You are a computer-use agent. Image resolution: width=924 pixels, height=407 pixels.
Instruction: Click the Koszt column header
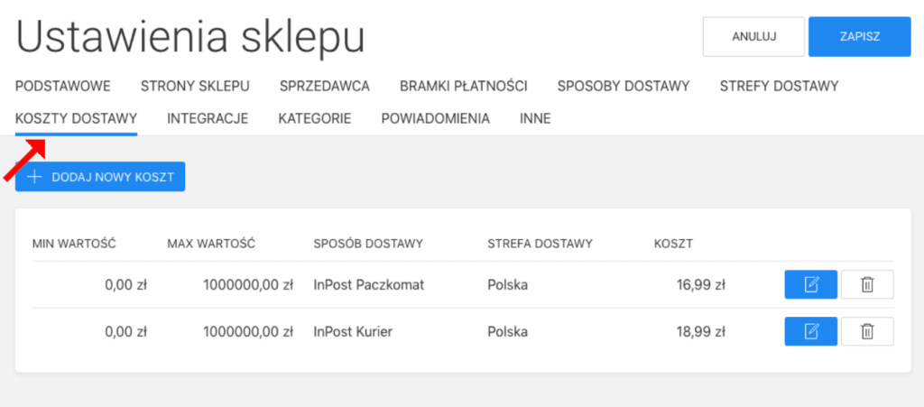coord(673,244)
